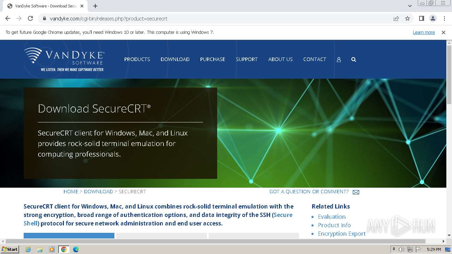Open File Explorer from taskbar
Image resolution: width=452 pixels, height=254 pixels.
coord(40,249)
